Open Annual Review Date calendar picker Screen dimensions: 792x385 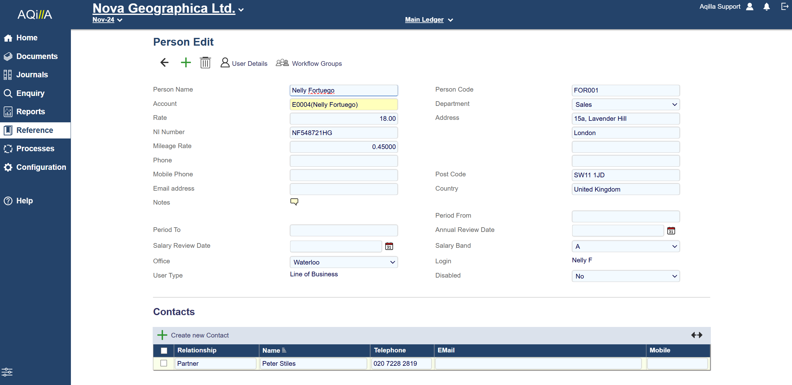671,231
